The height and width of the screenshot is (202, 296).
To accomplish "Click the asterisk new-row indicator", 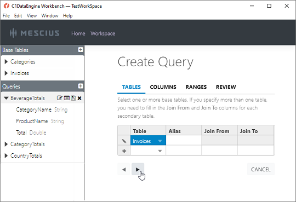I will point(124,151).
